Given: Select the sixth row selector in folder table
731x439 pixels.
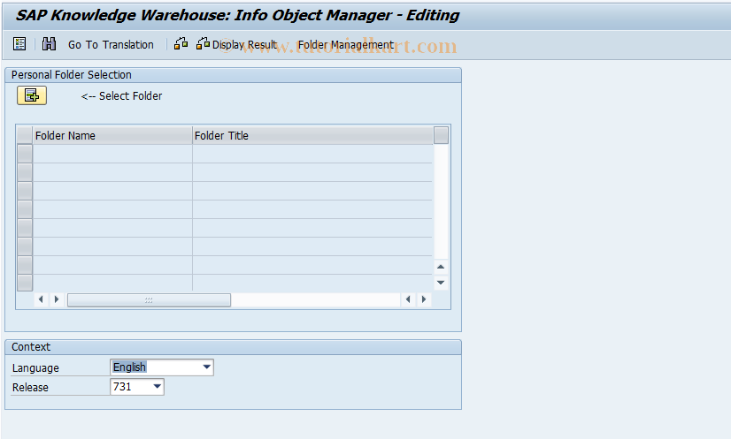Looking at the screenshot, I should click(x=25, y=246).
